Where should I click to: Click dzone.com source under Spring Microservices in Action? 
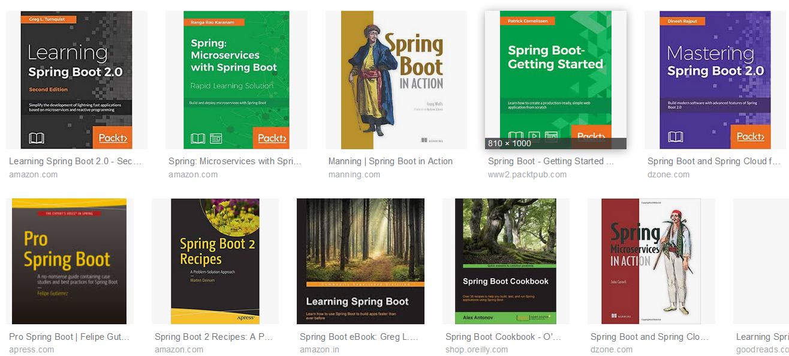tap(612, 349)
